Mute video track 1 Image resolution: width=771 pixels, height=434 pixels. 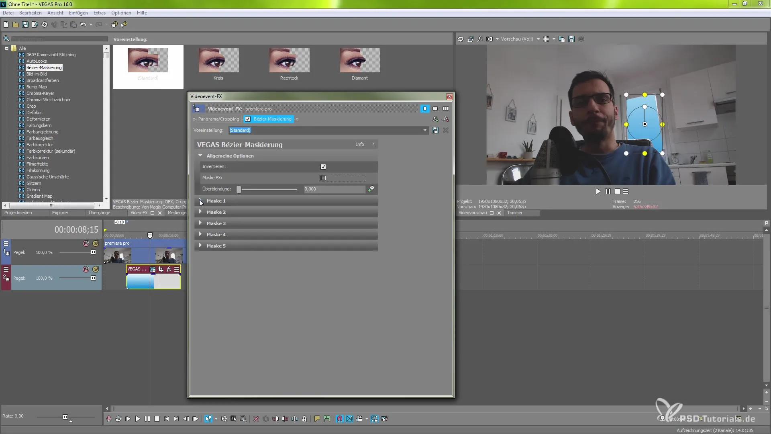[x=86, y=244]
